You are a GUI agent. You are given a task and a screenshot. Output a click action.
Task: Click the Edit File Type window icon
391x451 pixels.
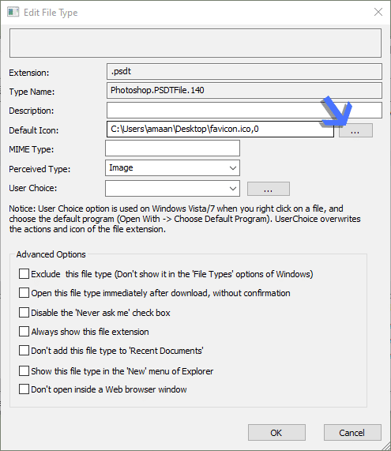[13, 13]
